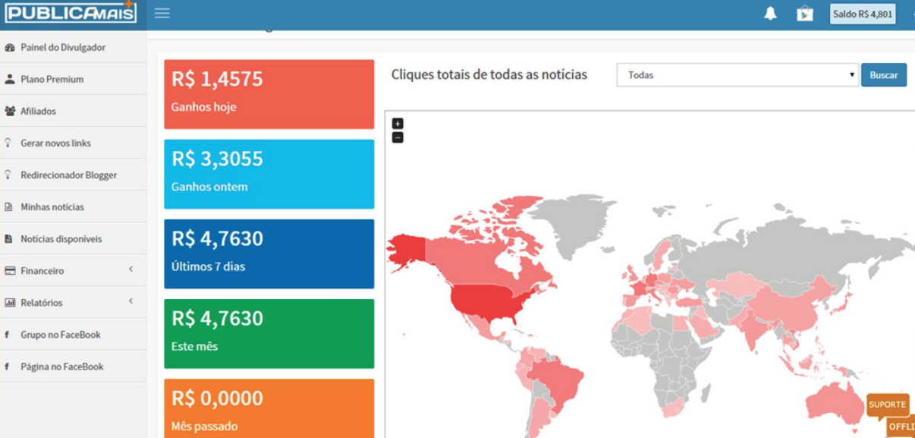Screen dimensions: 915x438
Task: Click the Grupo no FaceBook f icon
Action: pyautogui.click(x=8, y=335)
